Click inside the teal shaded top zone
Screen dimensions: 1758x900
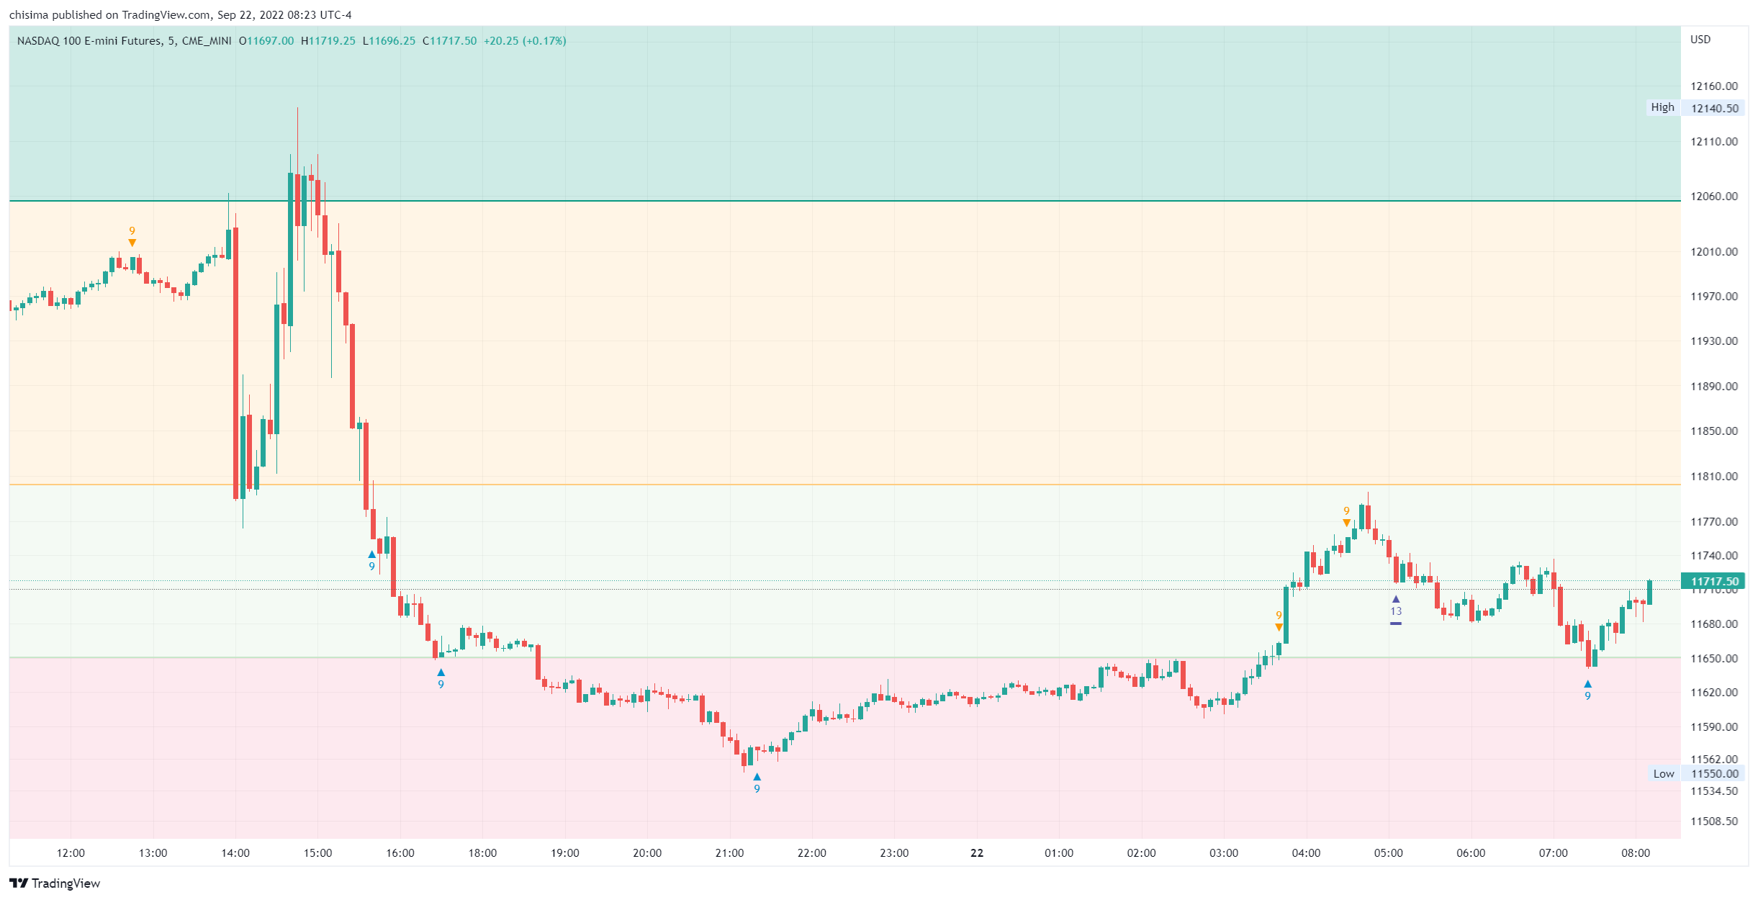[864, 115]
